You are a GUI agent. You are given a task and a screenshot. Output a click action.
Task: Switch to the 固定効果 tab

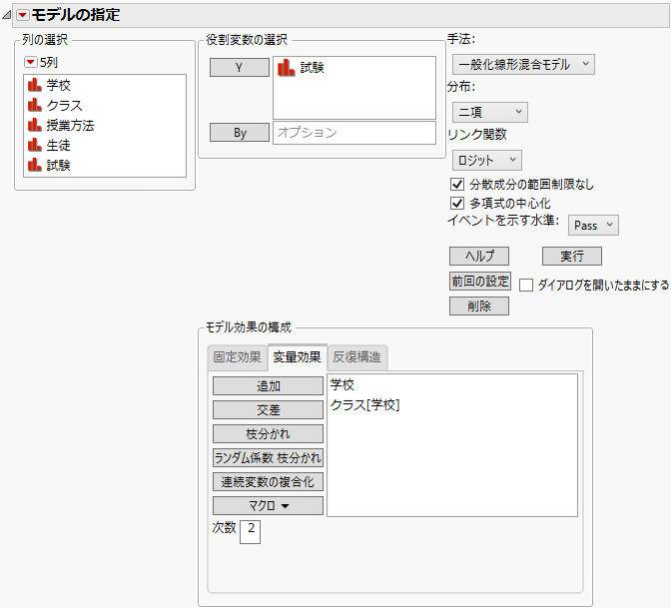click(237, 357)
